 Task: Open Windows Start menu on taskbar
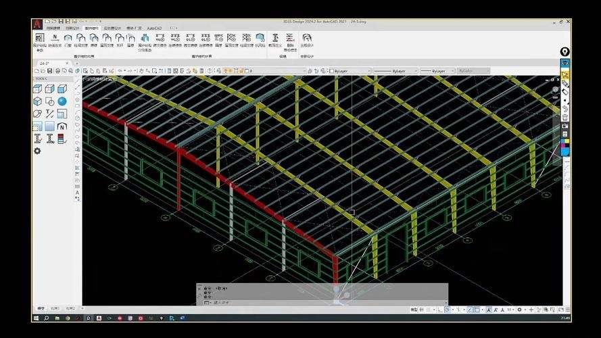[36, 318]
